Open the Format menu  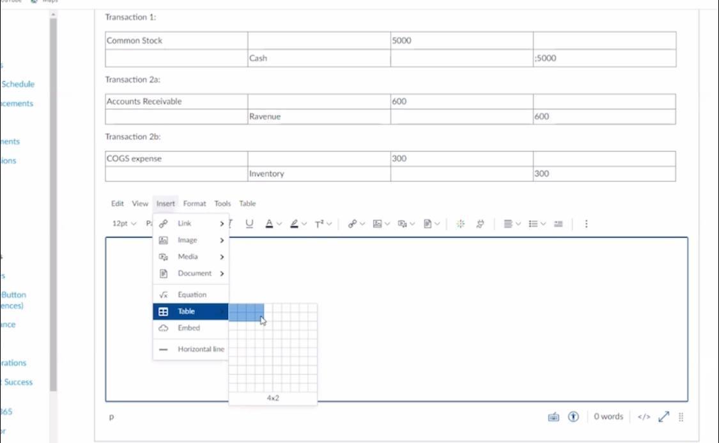coord(194,203)
